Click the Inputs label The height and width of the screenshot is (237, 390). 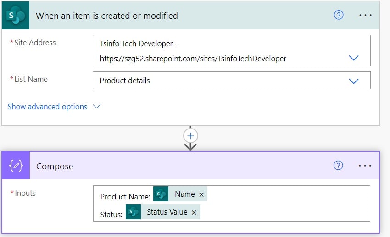tap(25, 193)
